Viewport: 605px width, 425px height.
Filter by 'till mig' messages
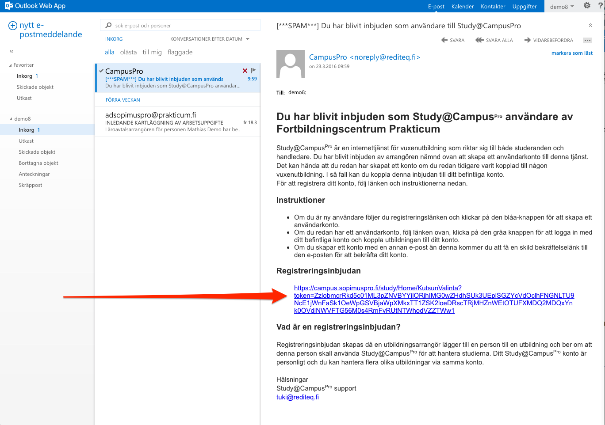pos(152,52)
